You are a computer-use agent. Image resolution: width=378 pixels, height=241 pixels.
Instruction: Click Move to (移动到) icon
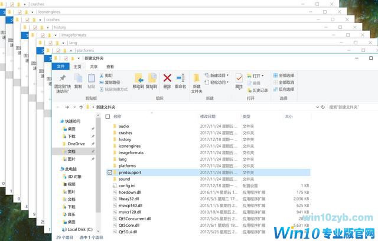tap(139, 78)
